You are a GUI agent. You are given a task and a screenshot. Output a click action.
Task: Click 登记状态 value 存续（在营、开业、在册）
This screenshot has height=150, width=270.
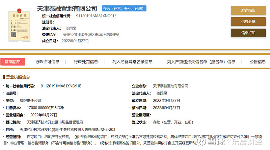(173, 122)
